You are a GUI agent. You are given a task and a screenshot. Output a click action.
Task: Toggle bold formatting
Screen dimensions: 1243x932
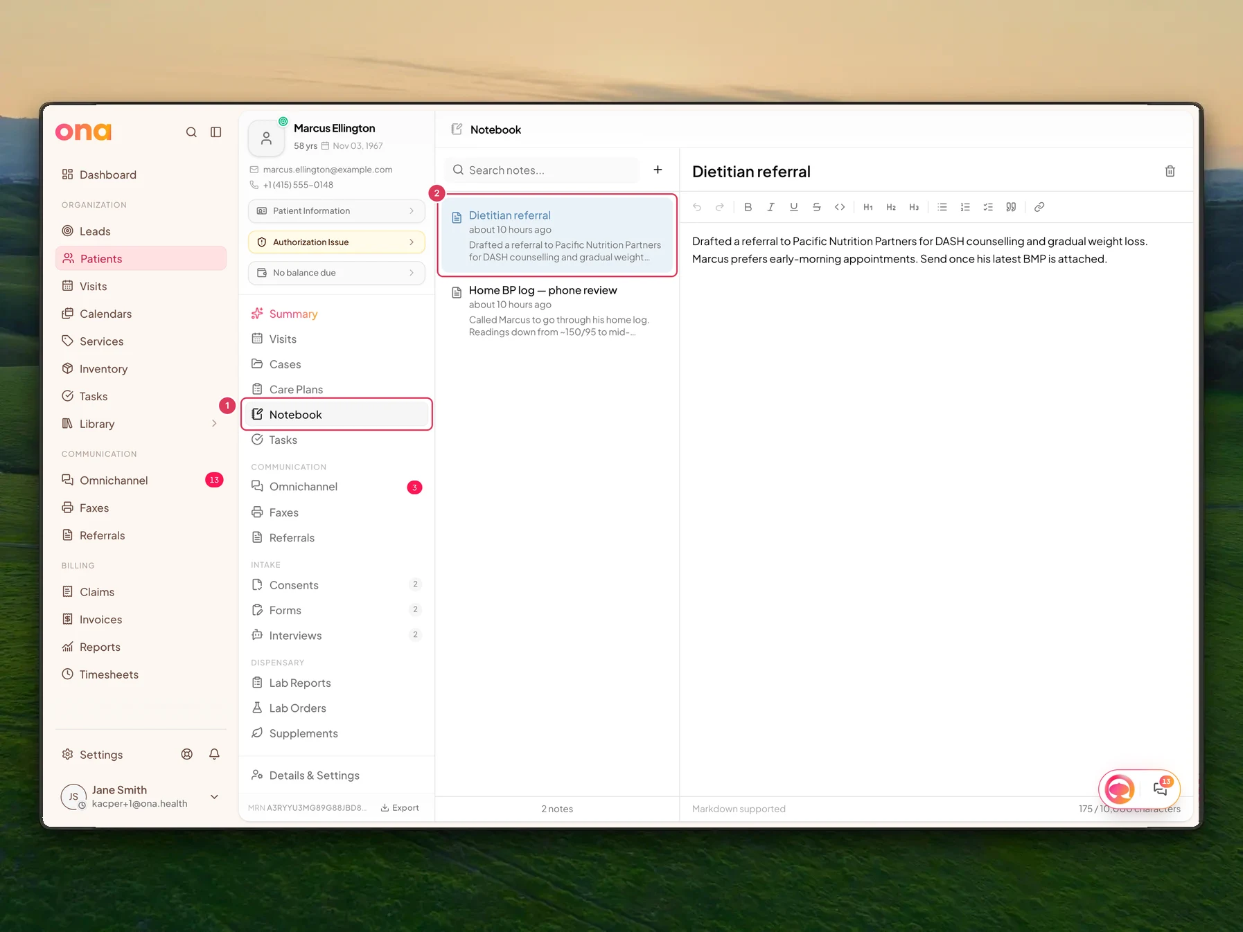(748, 207)
